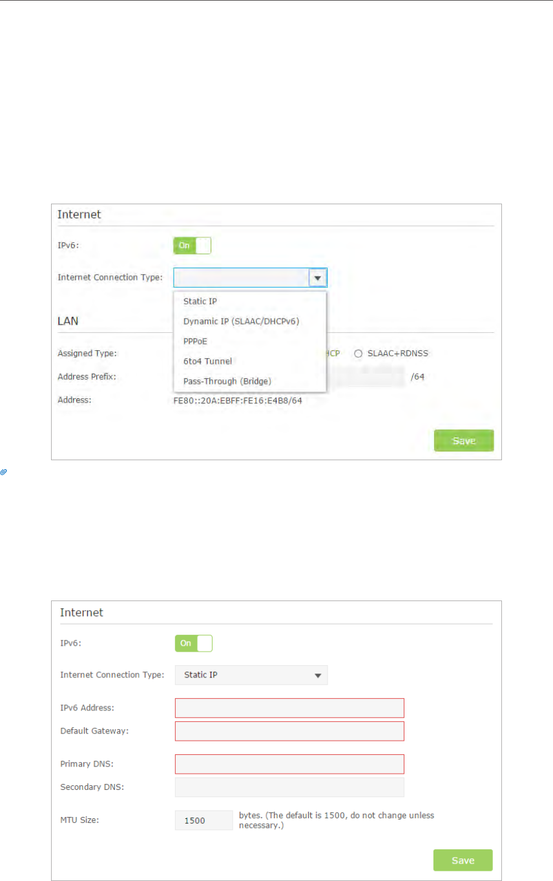
Task: Toggle IPv6 switch above the open dropdown list
Action: [192, 246]
